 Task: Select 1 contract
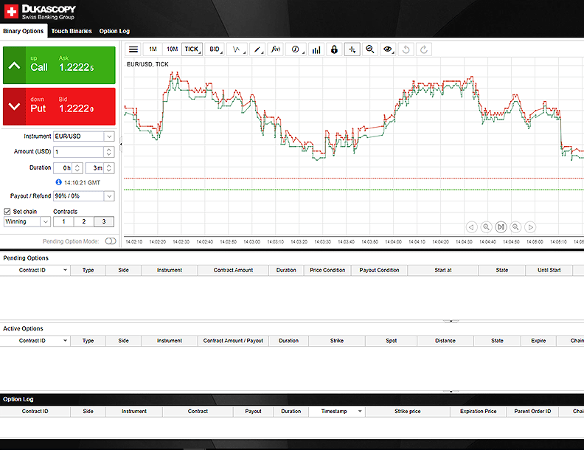click(x=63, y=221)
